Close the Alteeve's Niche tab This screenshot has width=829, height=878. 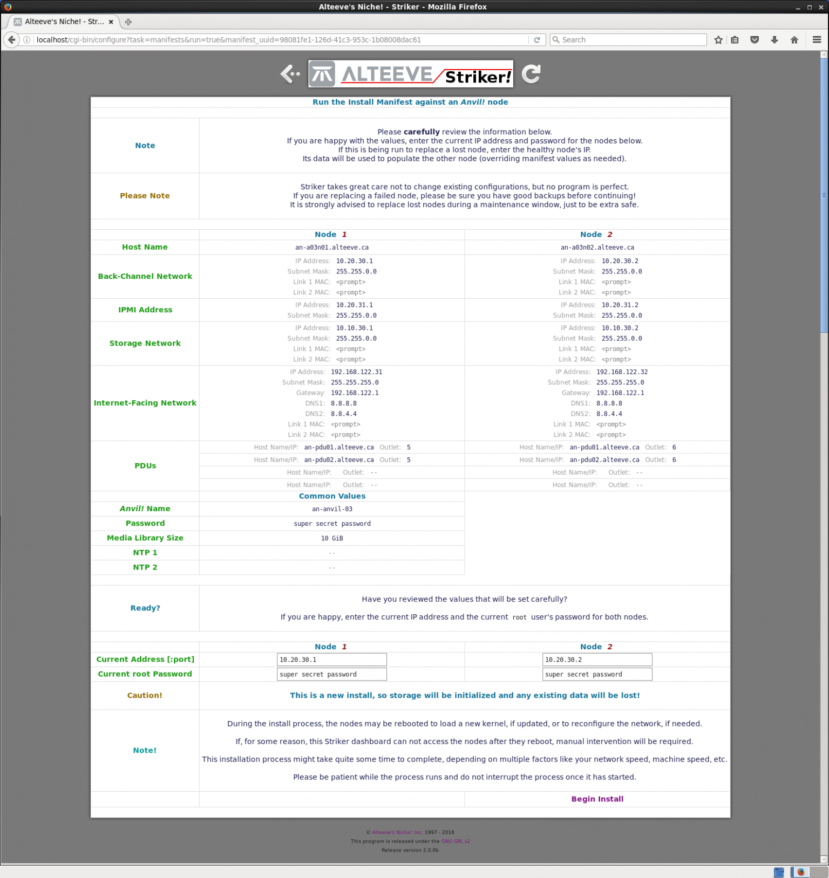(111, 22)
